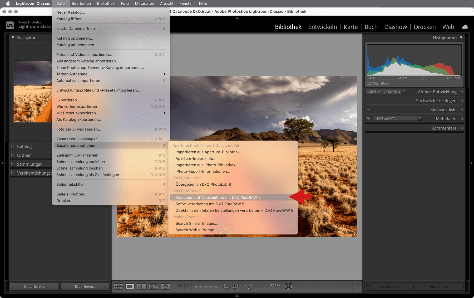Open Survey view icon in toolbar

click(x=154, y=286)
